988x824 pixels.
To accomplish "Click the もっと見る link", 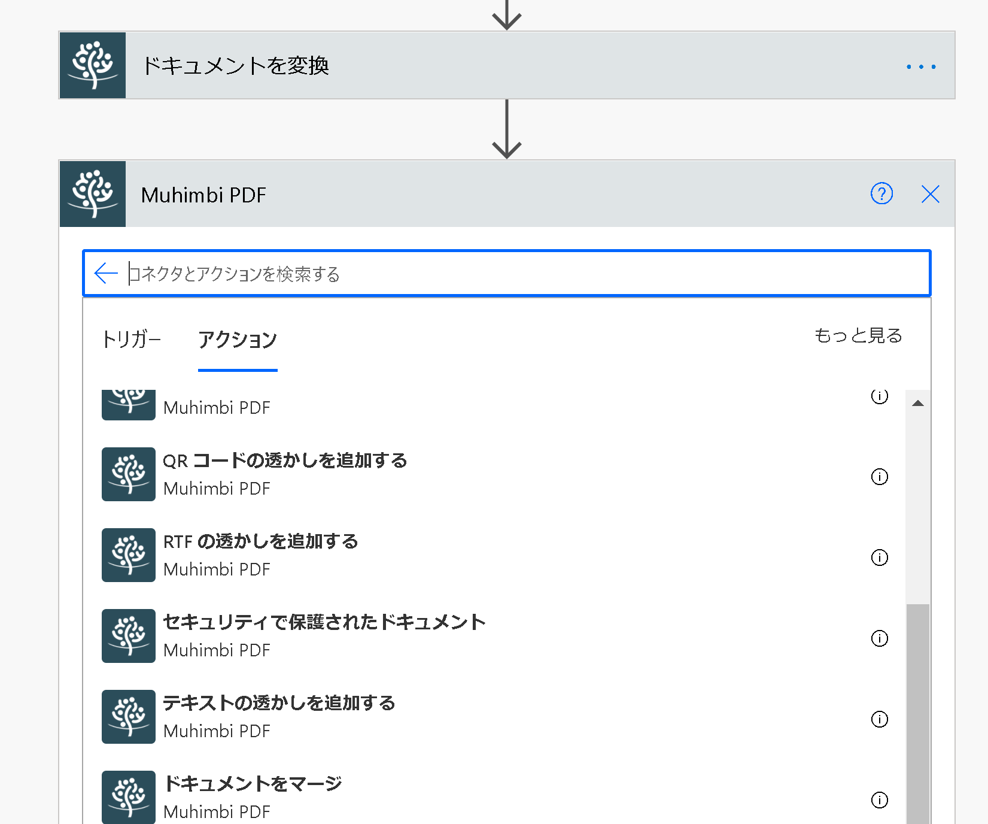I will 858,335.
